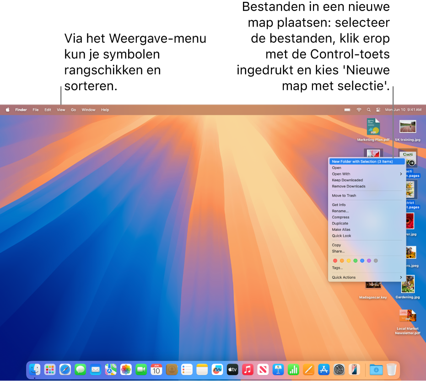
Task: Check the battery status icon
Action: (x=347, y=110)
